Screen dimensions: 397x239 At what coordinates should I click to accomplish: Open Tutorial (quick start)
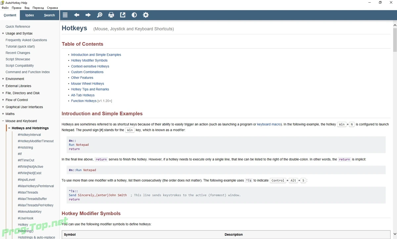coord(20,46)
